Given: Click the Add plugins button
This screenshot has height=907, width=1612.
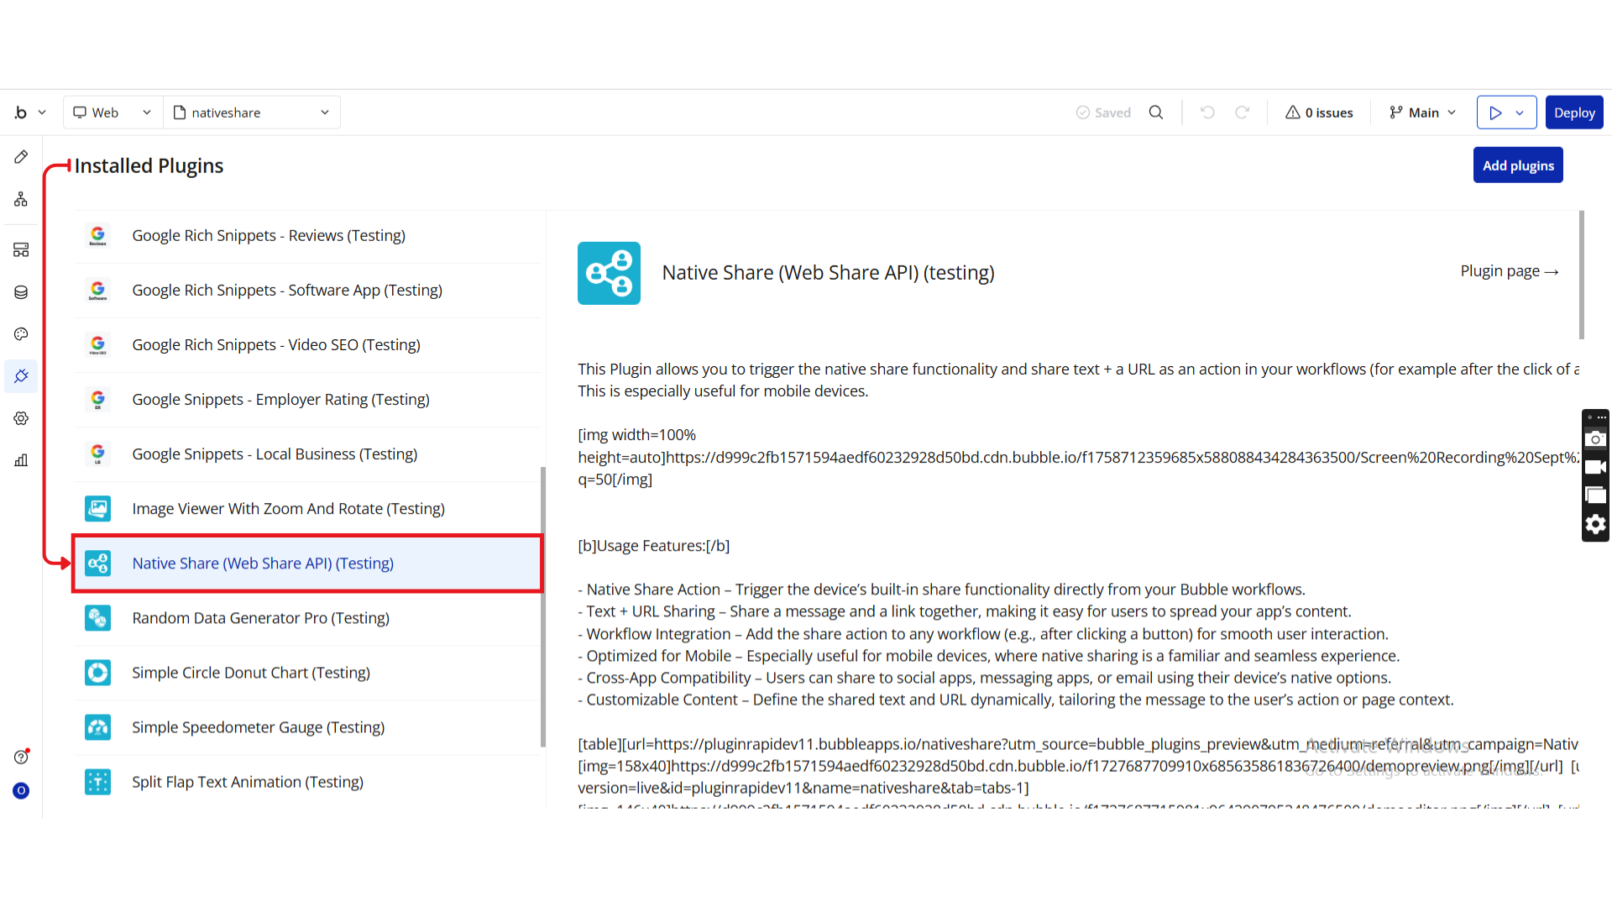Looking at the screenshot, I should pos(1517,165).
